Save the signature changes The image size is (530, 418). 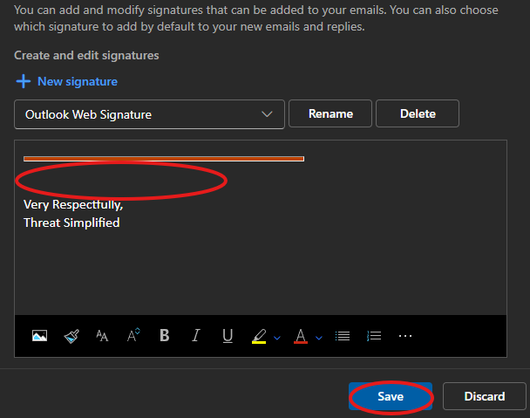click(x=391, y=396)
